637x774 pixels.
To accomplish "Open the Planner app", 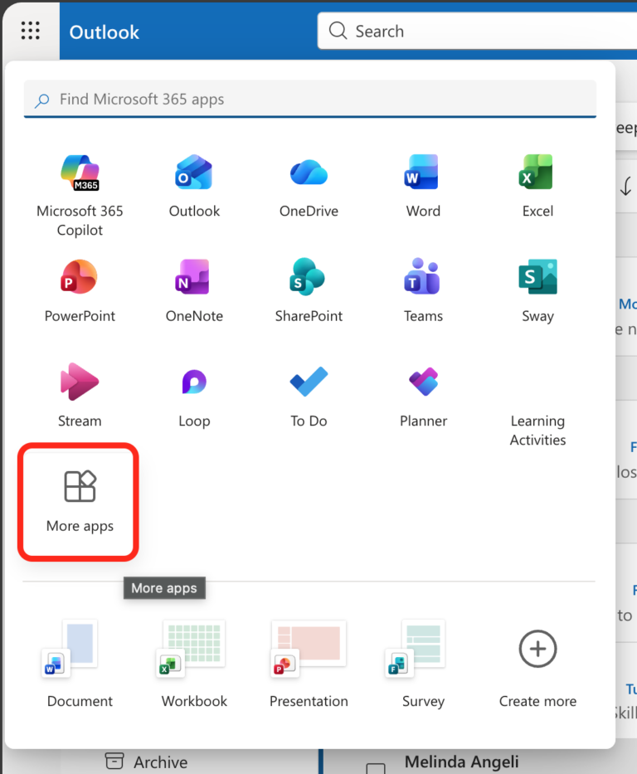I will click(x=423, y=382).
